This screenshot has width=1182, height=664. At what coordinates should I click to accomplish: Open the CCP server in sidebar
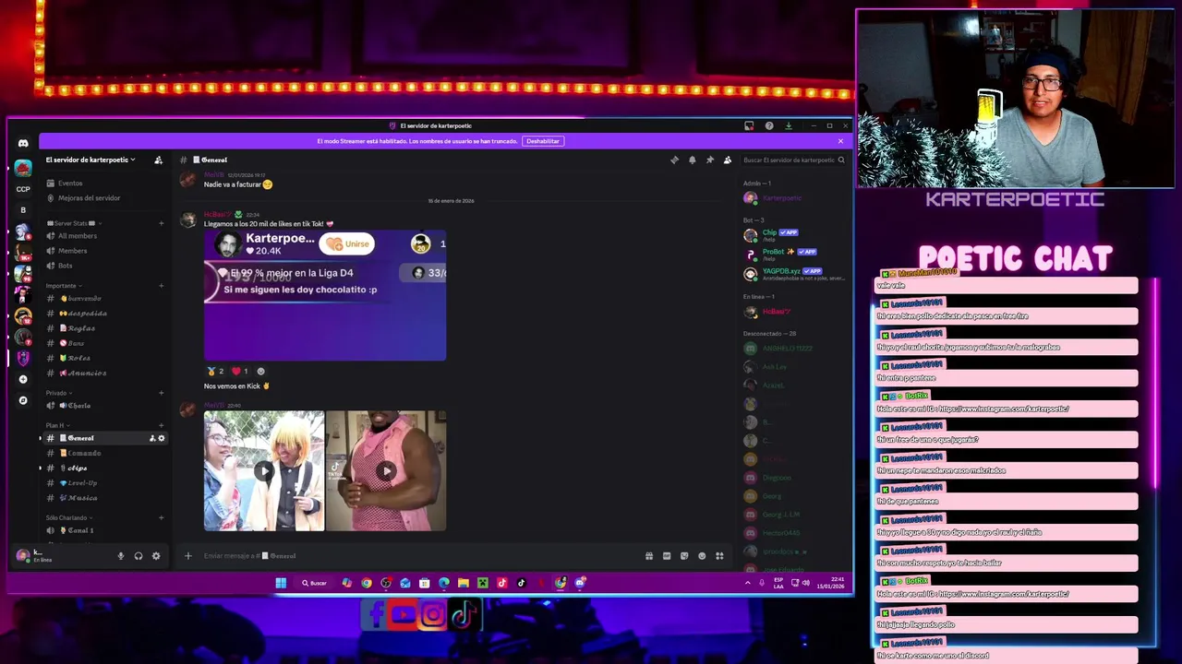click(x=23, y=189)
